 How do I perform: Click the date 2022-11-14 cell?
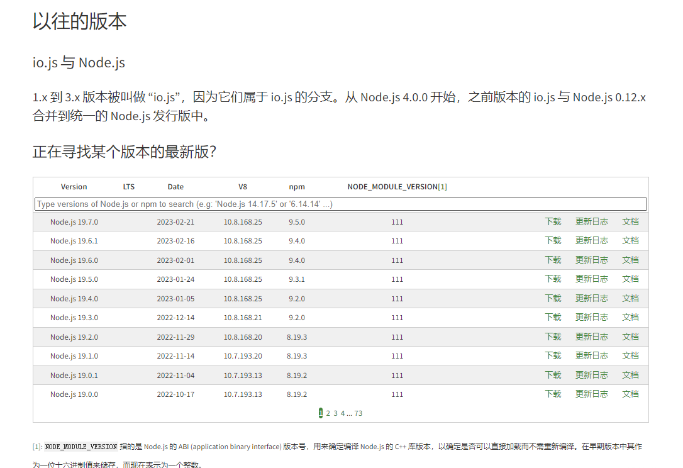click(x=175, y=356)
